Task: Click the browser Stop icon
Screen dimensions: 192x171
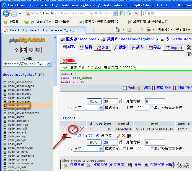Action: point(136,13)
